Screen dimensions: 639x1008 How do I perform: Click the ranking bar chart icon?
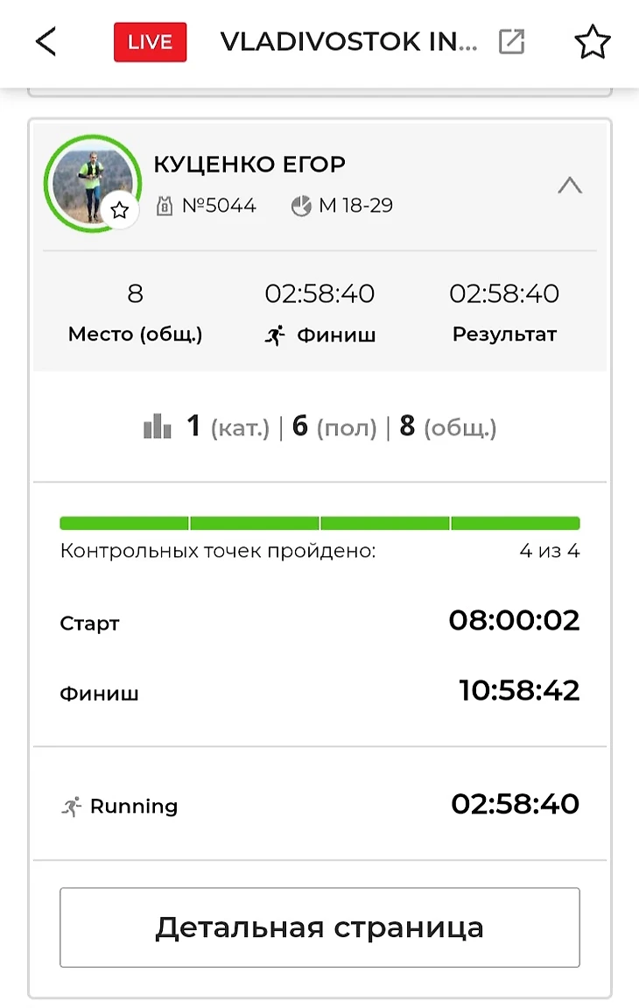coord(158,426)
